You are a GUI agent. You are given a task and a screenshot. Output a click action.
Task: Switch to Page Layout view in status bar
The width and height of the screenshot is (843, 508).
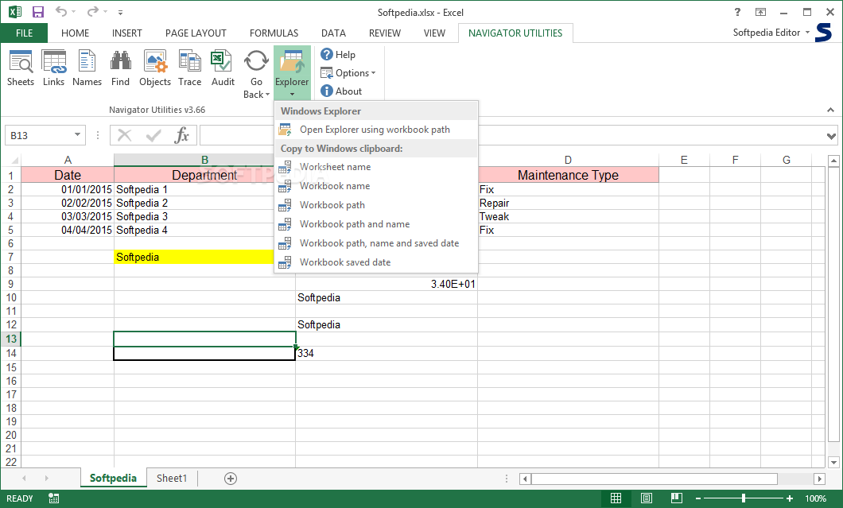pyautogui.click(x=647, y=498)
